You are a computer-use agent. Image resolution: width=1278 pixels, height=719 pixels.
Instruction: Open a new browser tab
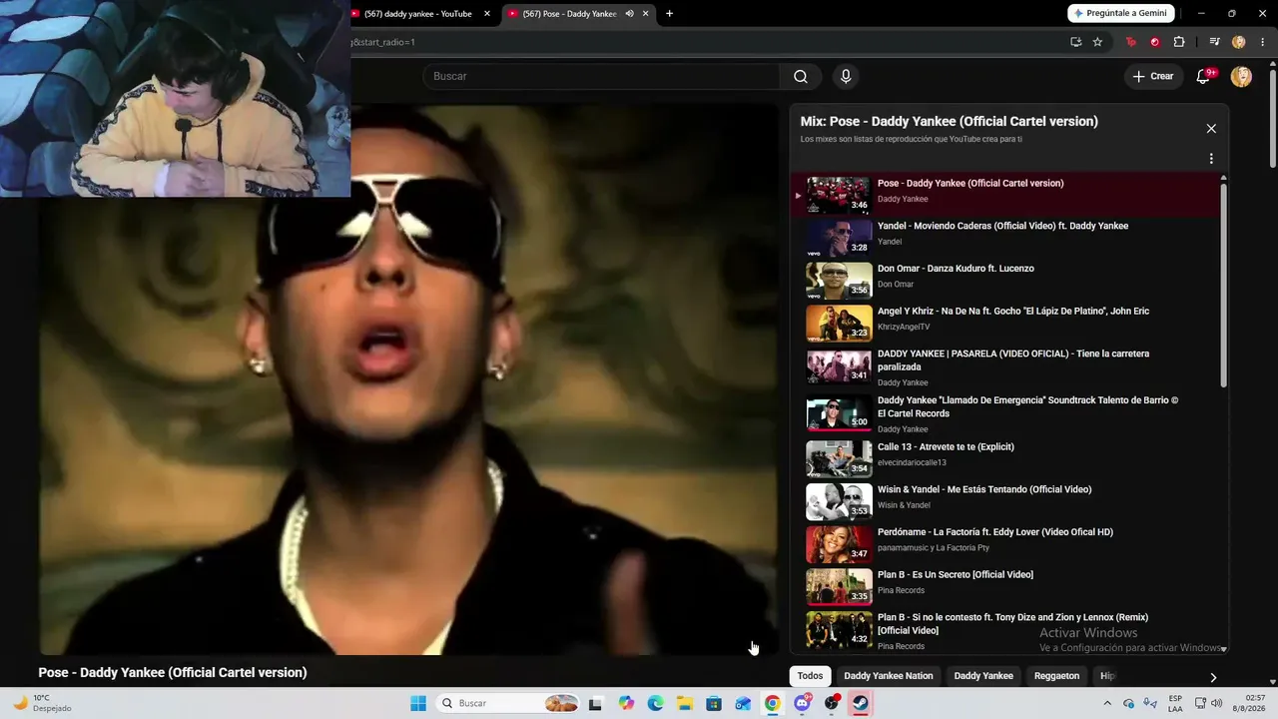click(669, 14)
